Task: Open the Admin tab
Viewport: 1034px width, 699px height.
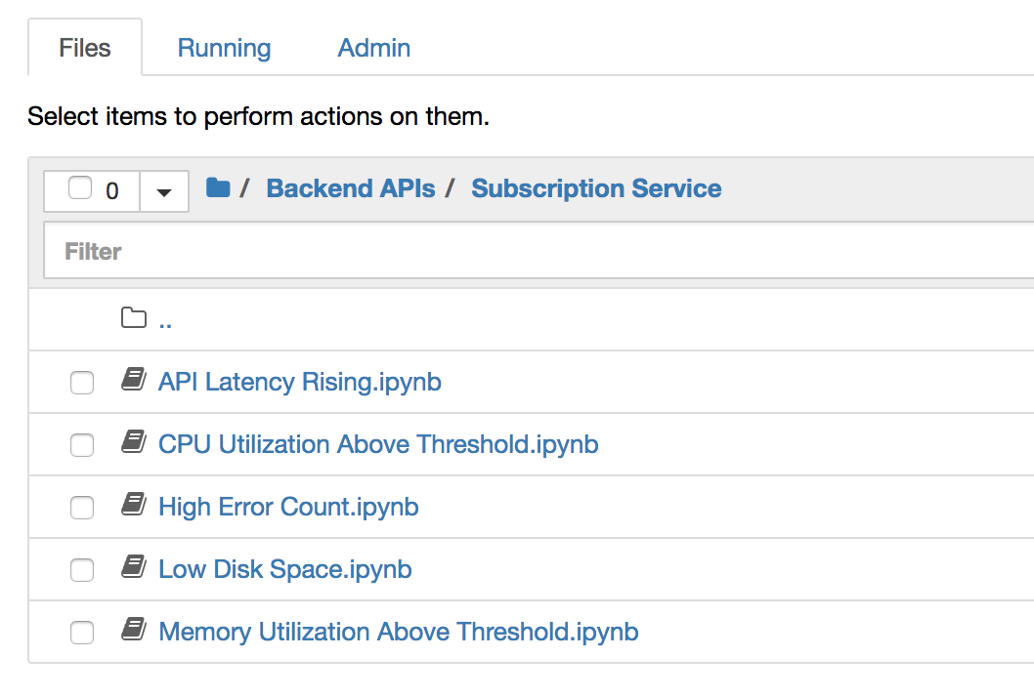Action: pyautogui.click(x=373, y=48)
